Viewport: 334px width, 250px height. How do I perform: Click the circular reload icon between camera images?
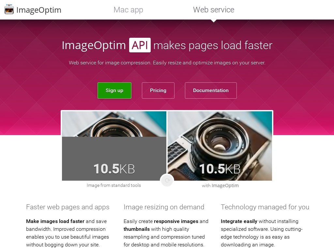tap(167, 180)
